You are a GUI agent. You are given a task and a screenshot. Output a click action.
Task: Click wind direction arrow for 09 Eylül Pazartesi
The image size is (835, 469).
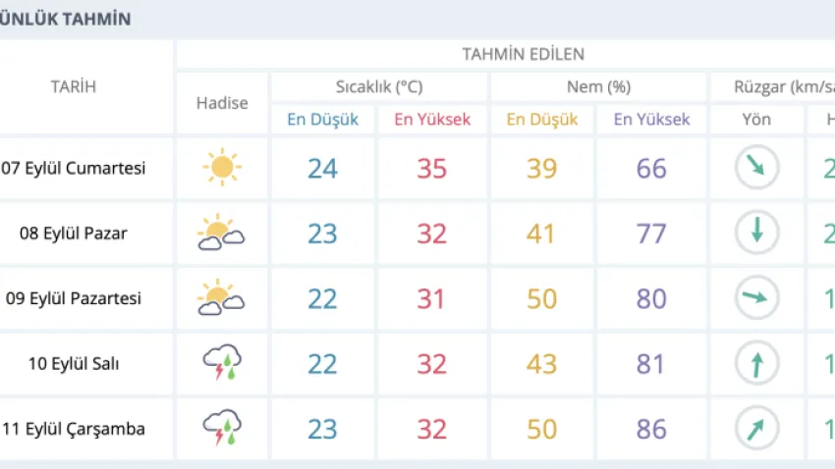coord(756,297)
